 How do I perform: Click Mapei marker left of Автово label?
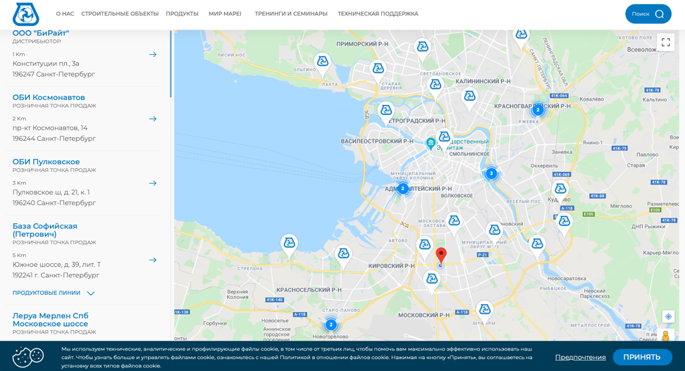coord(343,256)
